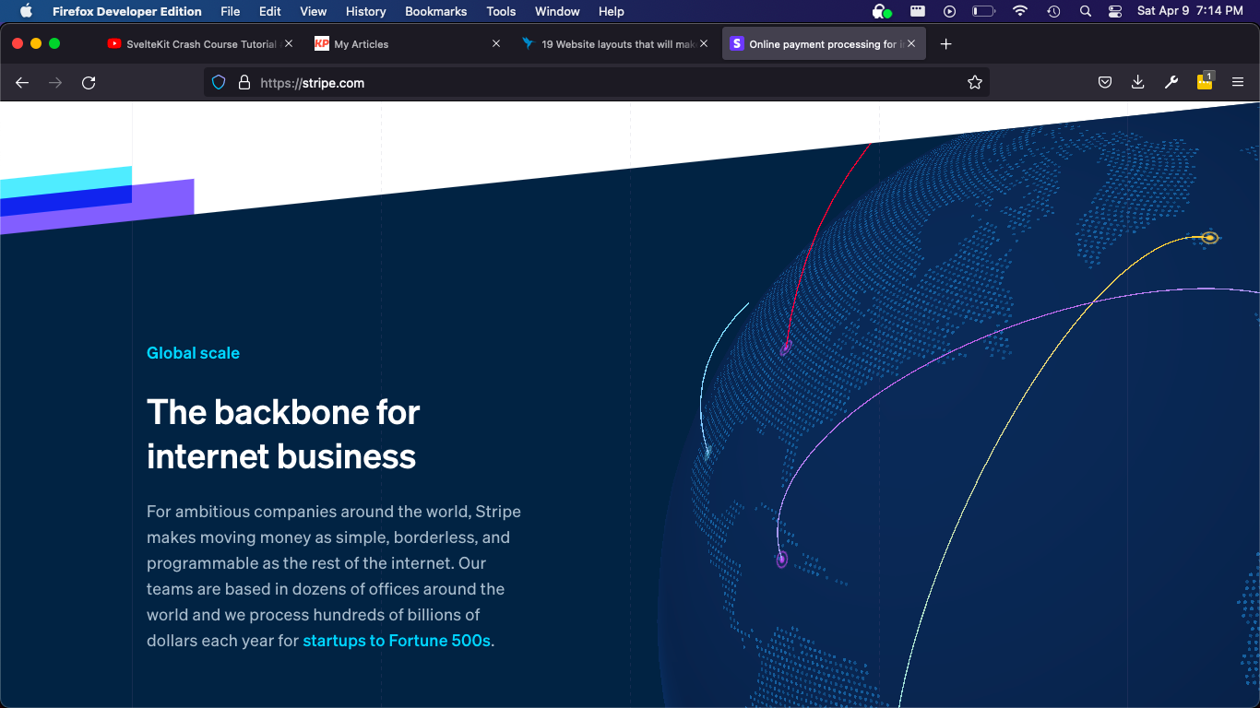Switch to 19 Website layouts tab
Image resolution: width=1260 pixels, height=708 pixels.
pos(616,44)
